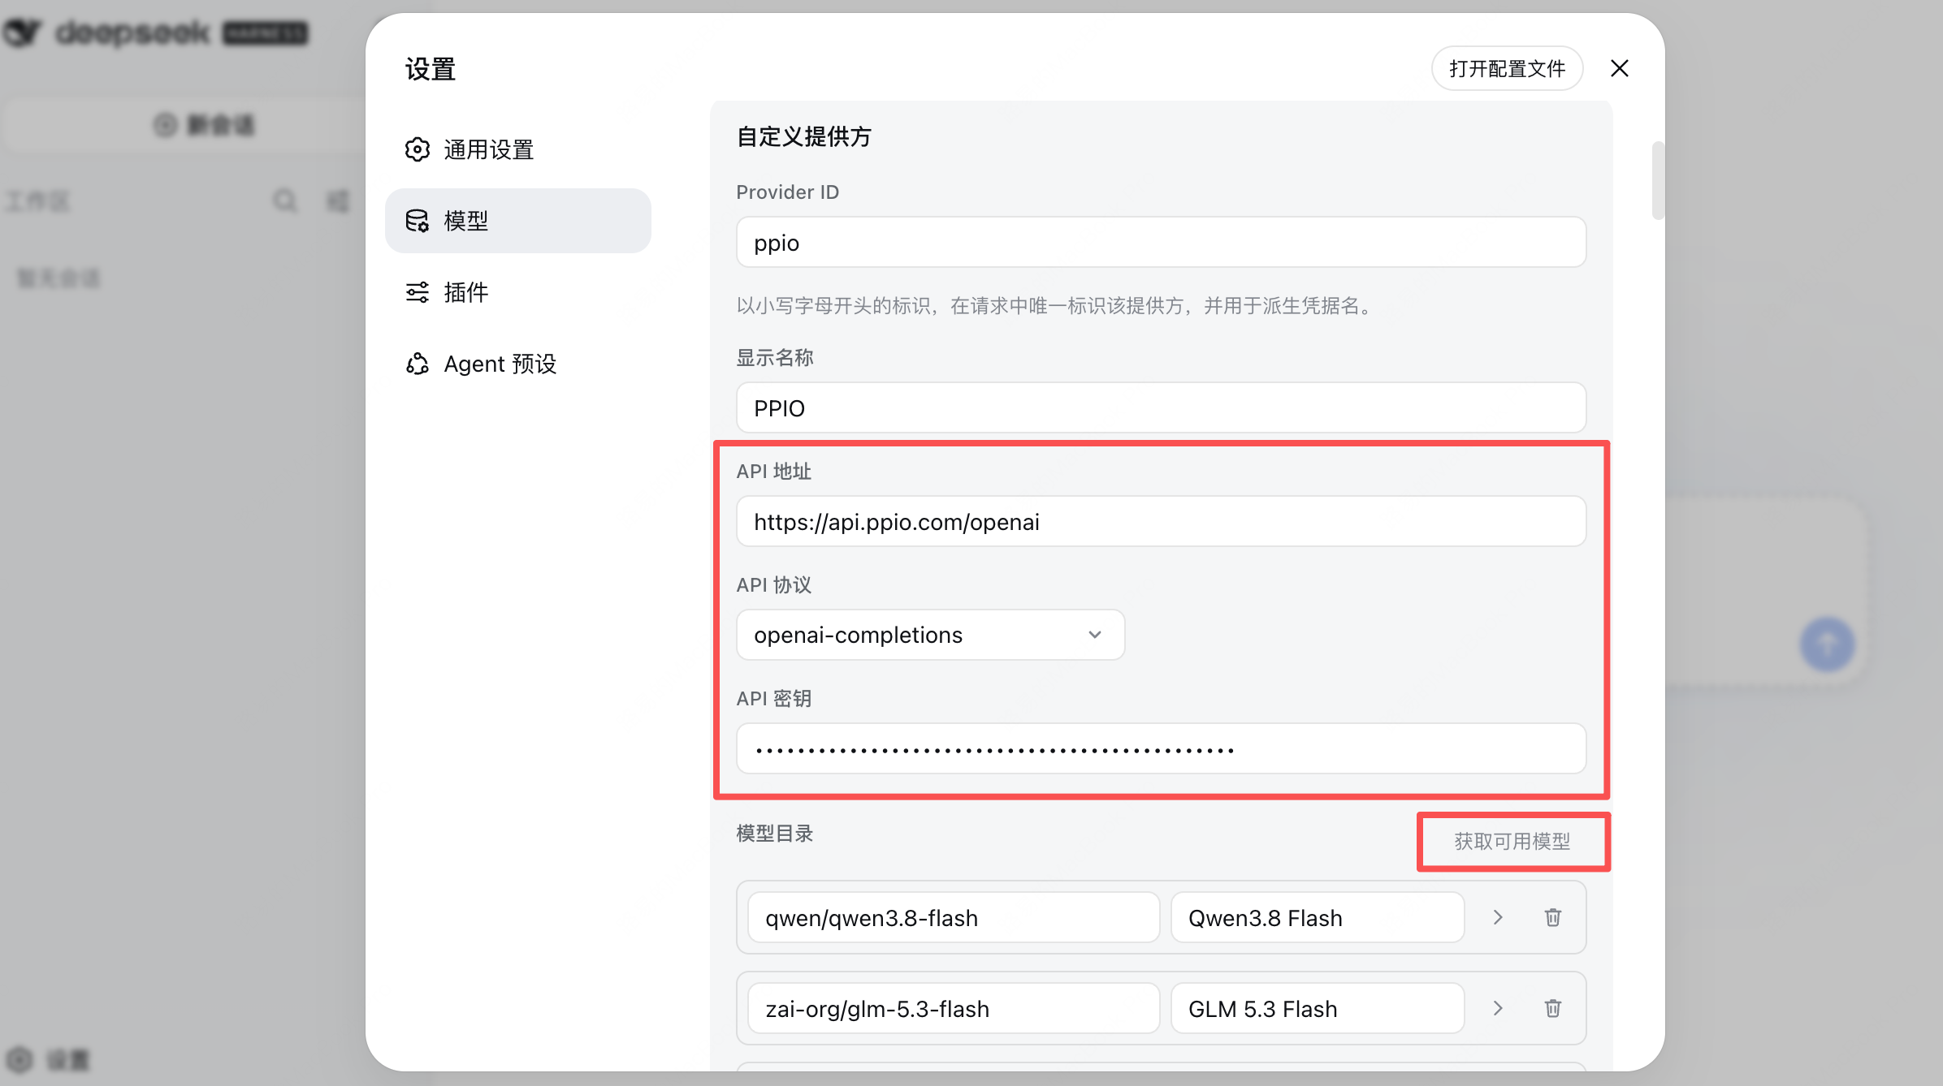This screenshot has height=1086, width=1943.
Task: Click the settings dialog vertical scrollbar
Action: click(x=1658, y=180)
